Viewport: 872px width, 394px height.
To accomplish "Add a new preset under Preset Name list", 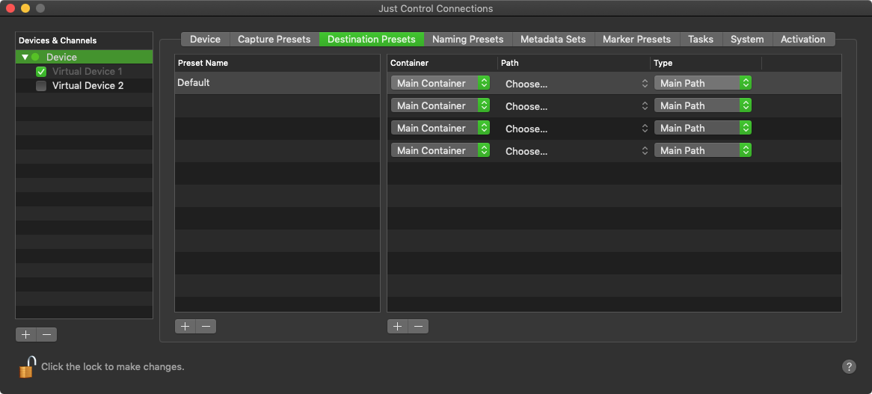I will click(x=185, y=326).
